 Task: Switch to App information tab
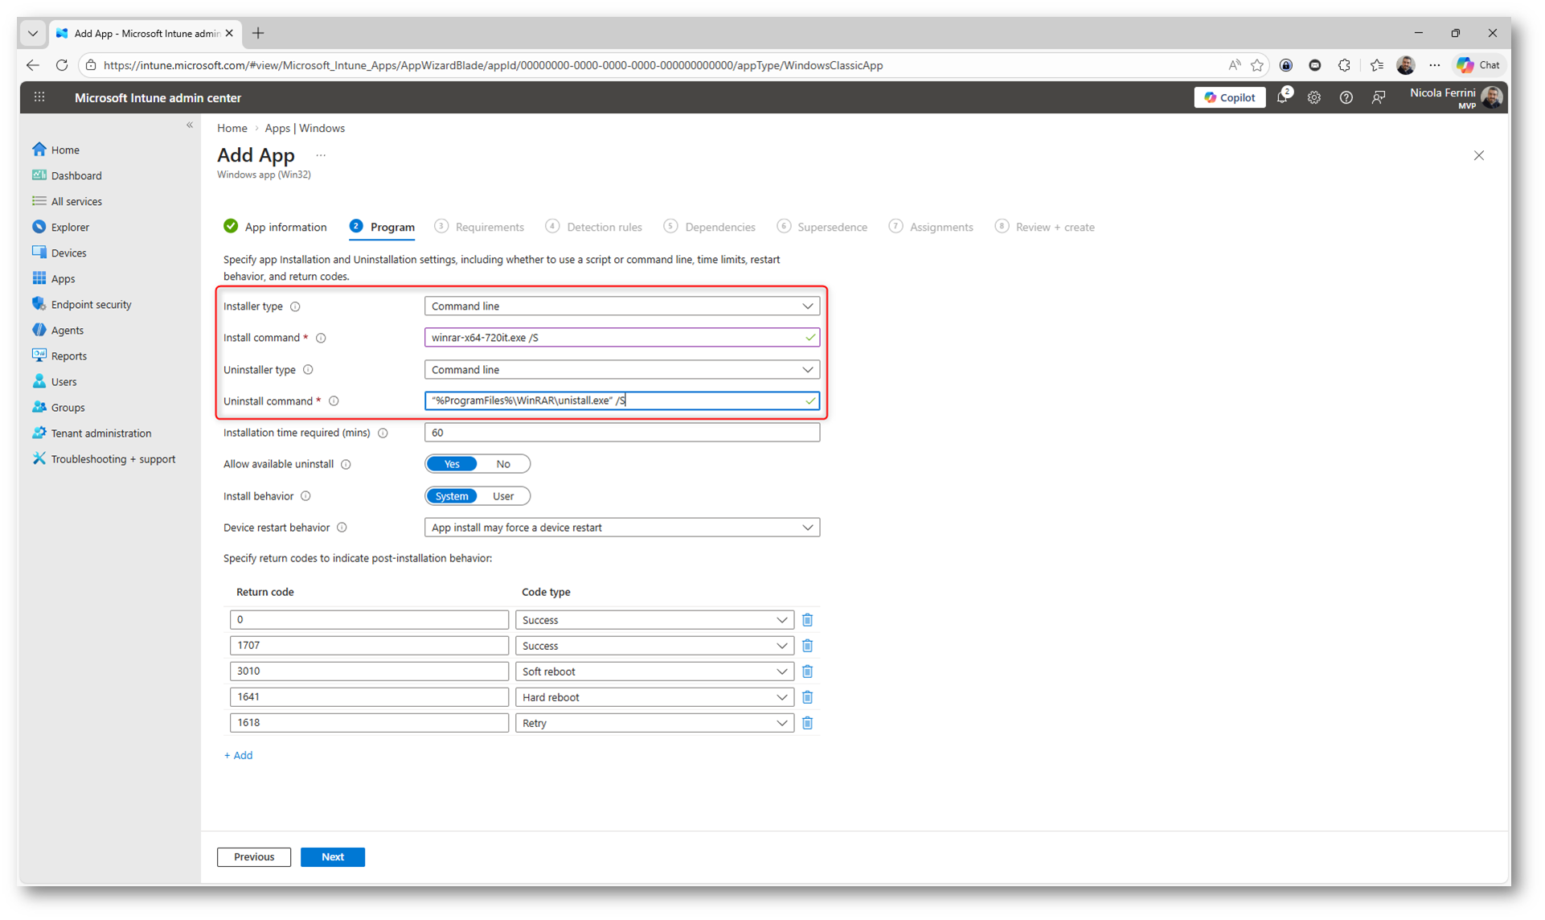pyautogui.click(x=285, y=227)
